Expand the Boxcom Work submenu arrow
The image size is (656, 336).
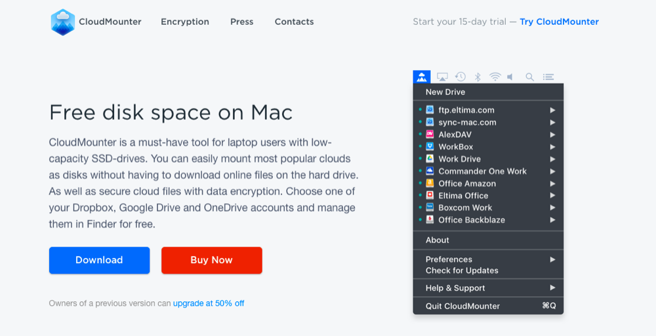pyautogui.click(x=552, y=207)
